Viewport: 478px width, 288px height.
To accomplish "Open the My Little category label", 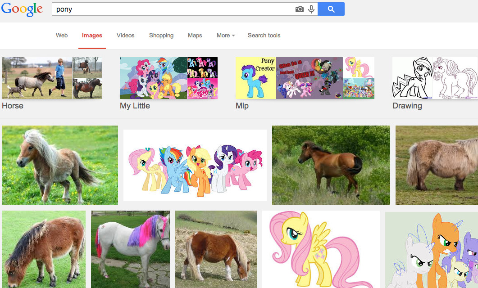I will tap(135, 106).
